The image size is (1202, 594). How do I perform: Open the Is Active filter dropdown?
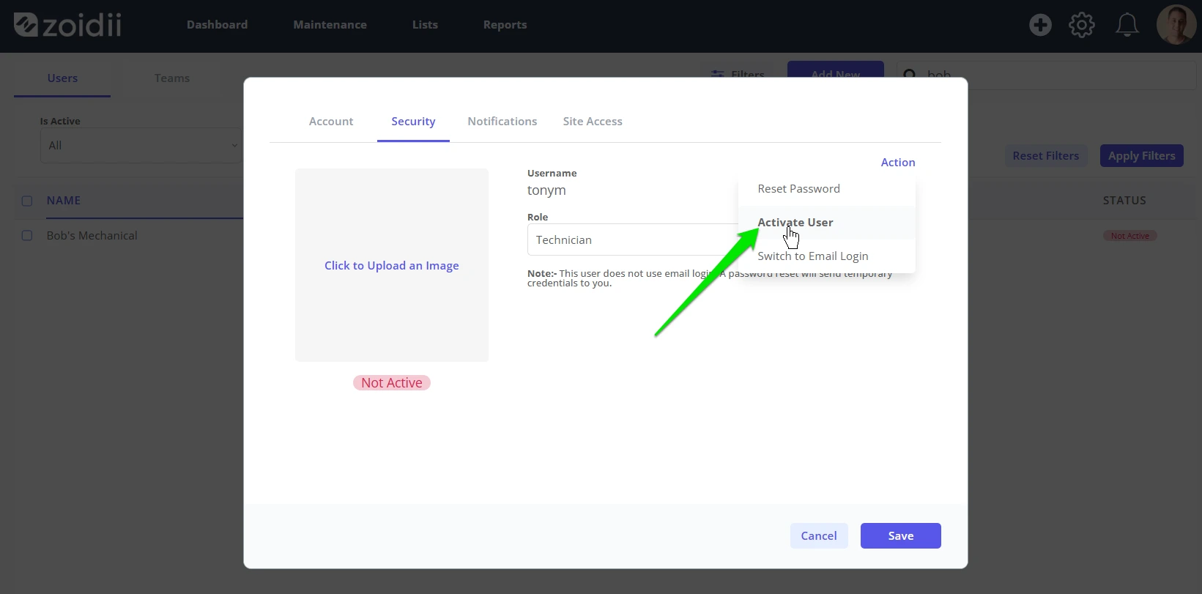point(141,146)
